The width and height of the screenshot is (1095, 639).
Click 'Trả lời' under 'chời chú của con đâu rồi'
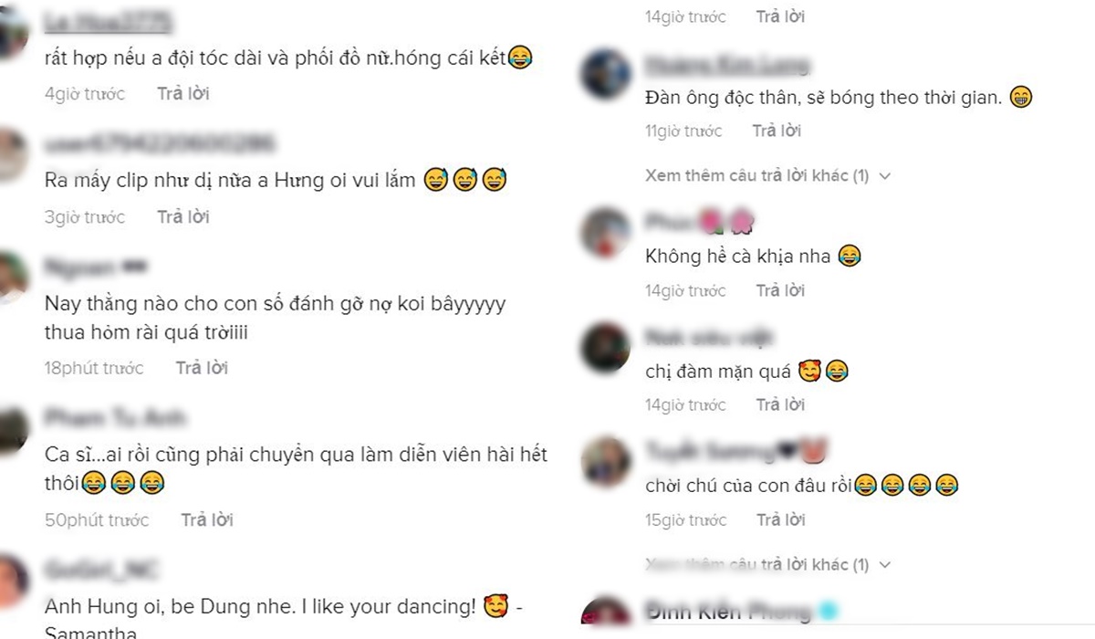[x=780, y=520]
